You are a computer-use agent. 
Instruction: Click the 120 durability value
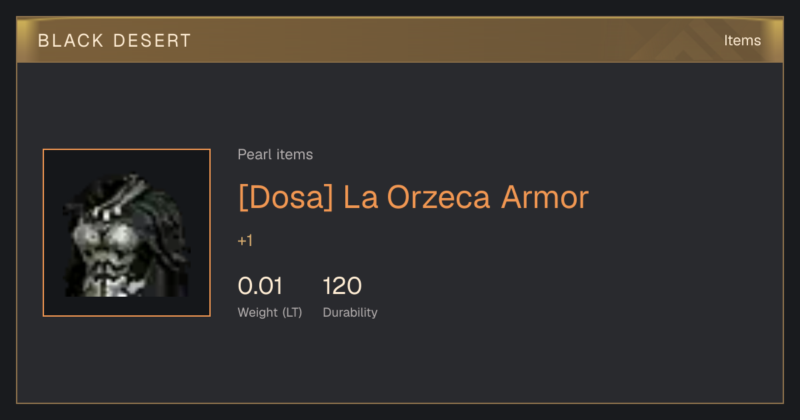(x=342, y=286)
